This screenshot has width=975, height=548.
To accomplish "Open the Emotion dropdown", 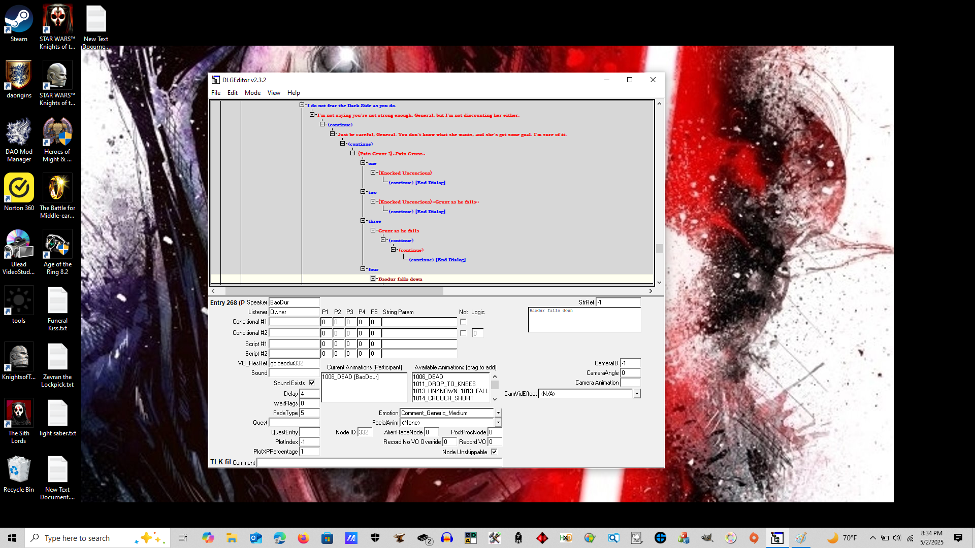I will point(498,413).
